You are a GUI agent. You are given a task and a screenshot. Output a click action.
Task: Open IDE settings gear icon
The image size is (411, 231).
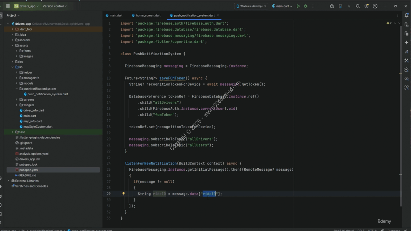coord(366,6)
